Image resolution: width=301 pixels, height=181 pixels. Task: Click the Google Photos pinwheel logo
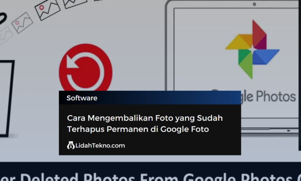(x=252, y=49)
